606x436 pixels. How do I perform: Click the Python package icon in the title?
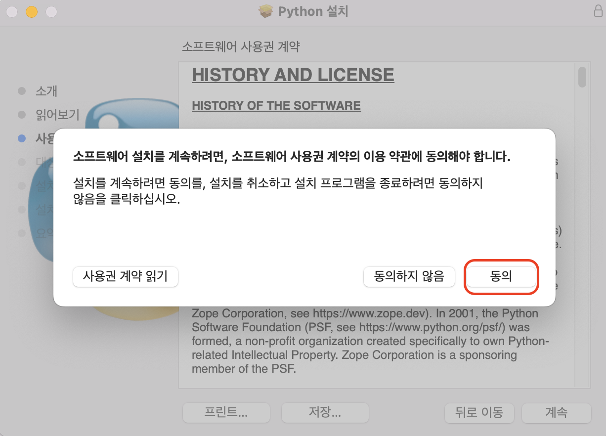(x=266, y=11)
